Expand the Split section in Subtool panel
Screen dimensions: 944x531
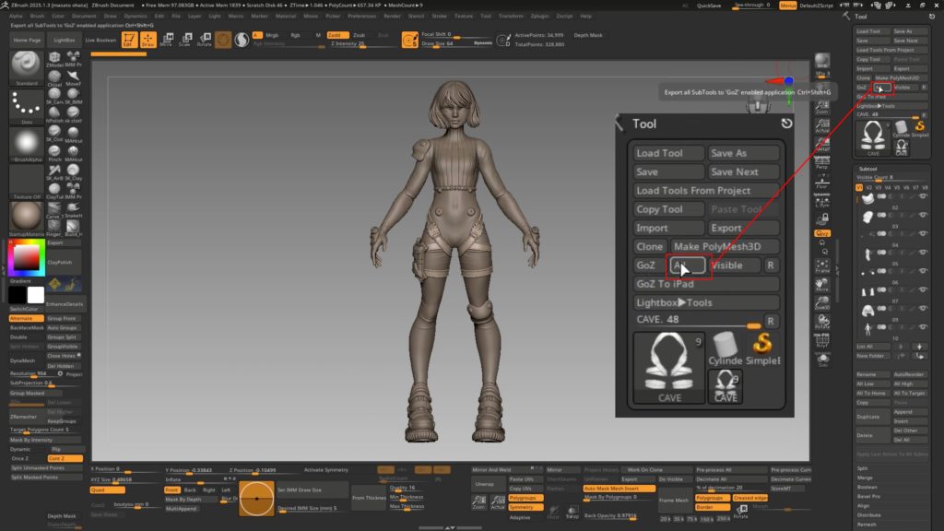click(863, 468)
